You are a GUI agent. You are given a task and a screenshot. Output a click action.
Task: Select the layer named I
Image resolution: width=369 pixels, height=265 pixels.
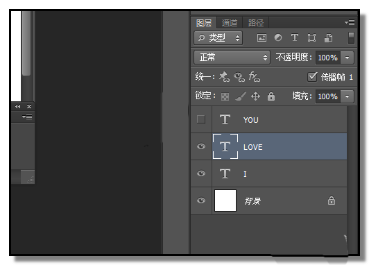coord(245,174)
